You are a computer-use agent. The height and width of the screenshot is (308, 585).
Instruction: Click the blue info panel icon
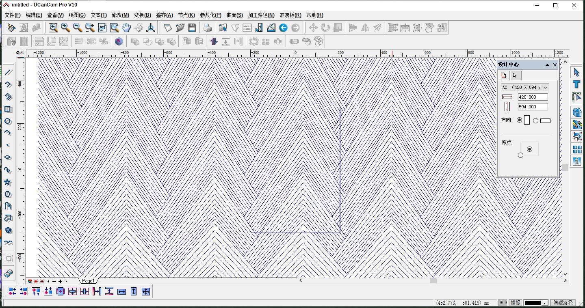pyautogui.click(x=577, y=161)
